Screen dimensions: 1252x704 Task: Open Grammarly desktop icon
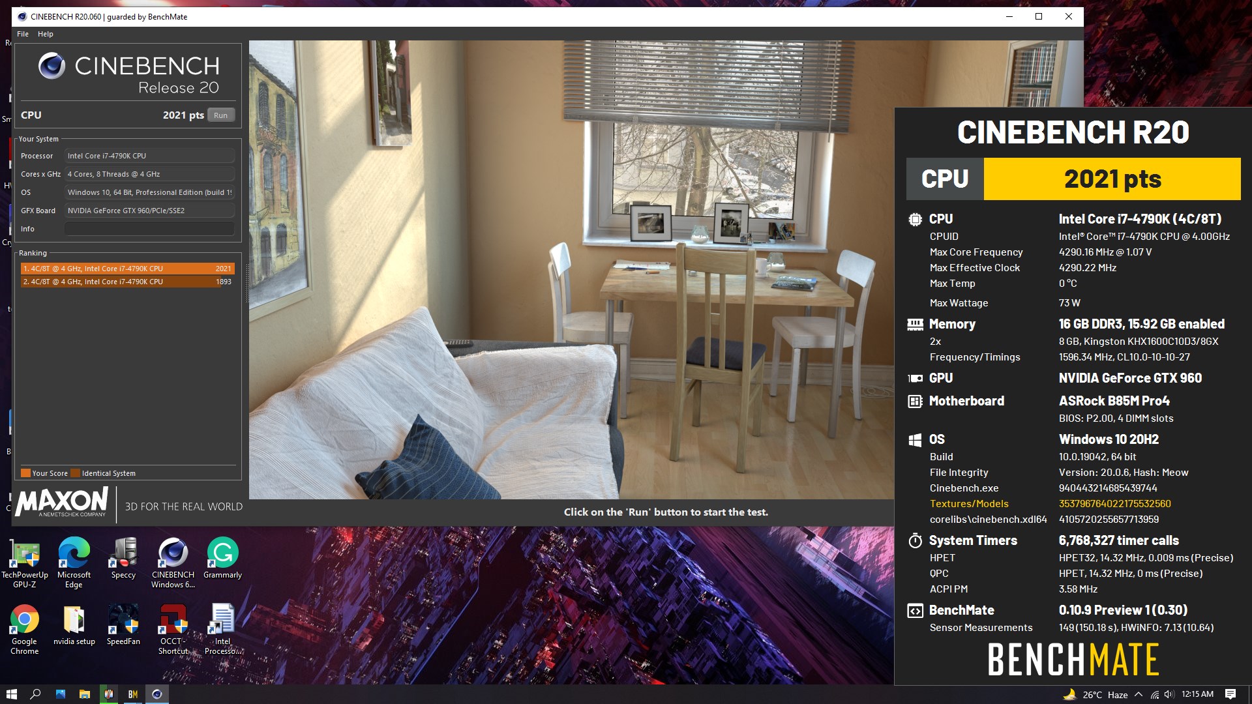coord(222,559)
